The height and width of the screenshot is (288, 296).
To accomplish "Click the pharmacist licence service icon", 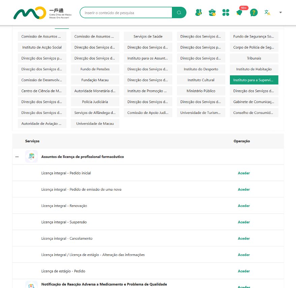I will [31, 157].
